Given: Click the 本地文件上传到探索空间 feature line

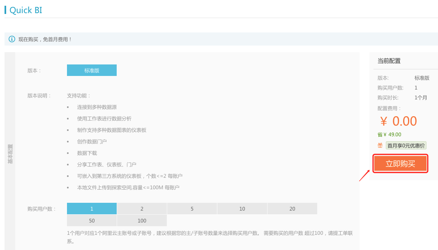Looking at the screenshot, I should [x=128, y=188].
